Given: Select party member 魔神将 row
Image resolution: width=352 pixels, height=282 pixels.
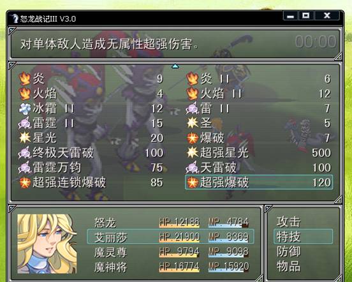Looking at the screenshot, I should pos(171,267).
